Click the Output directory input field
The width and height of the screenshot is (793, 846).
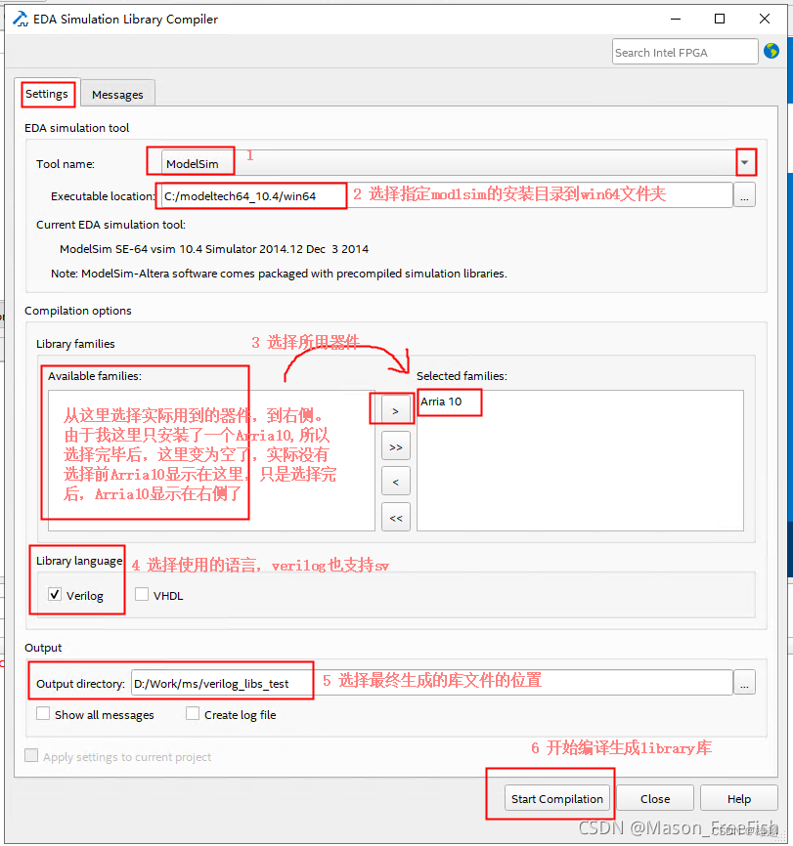click(431, 683)
